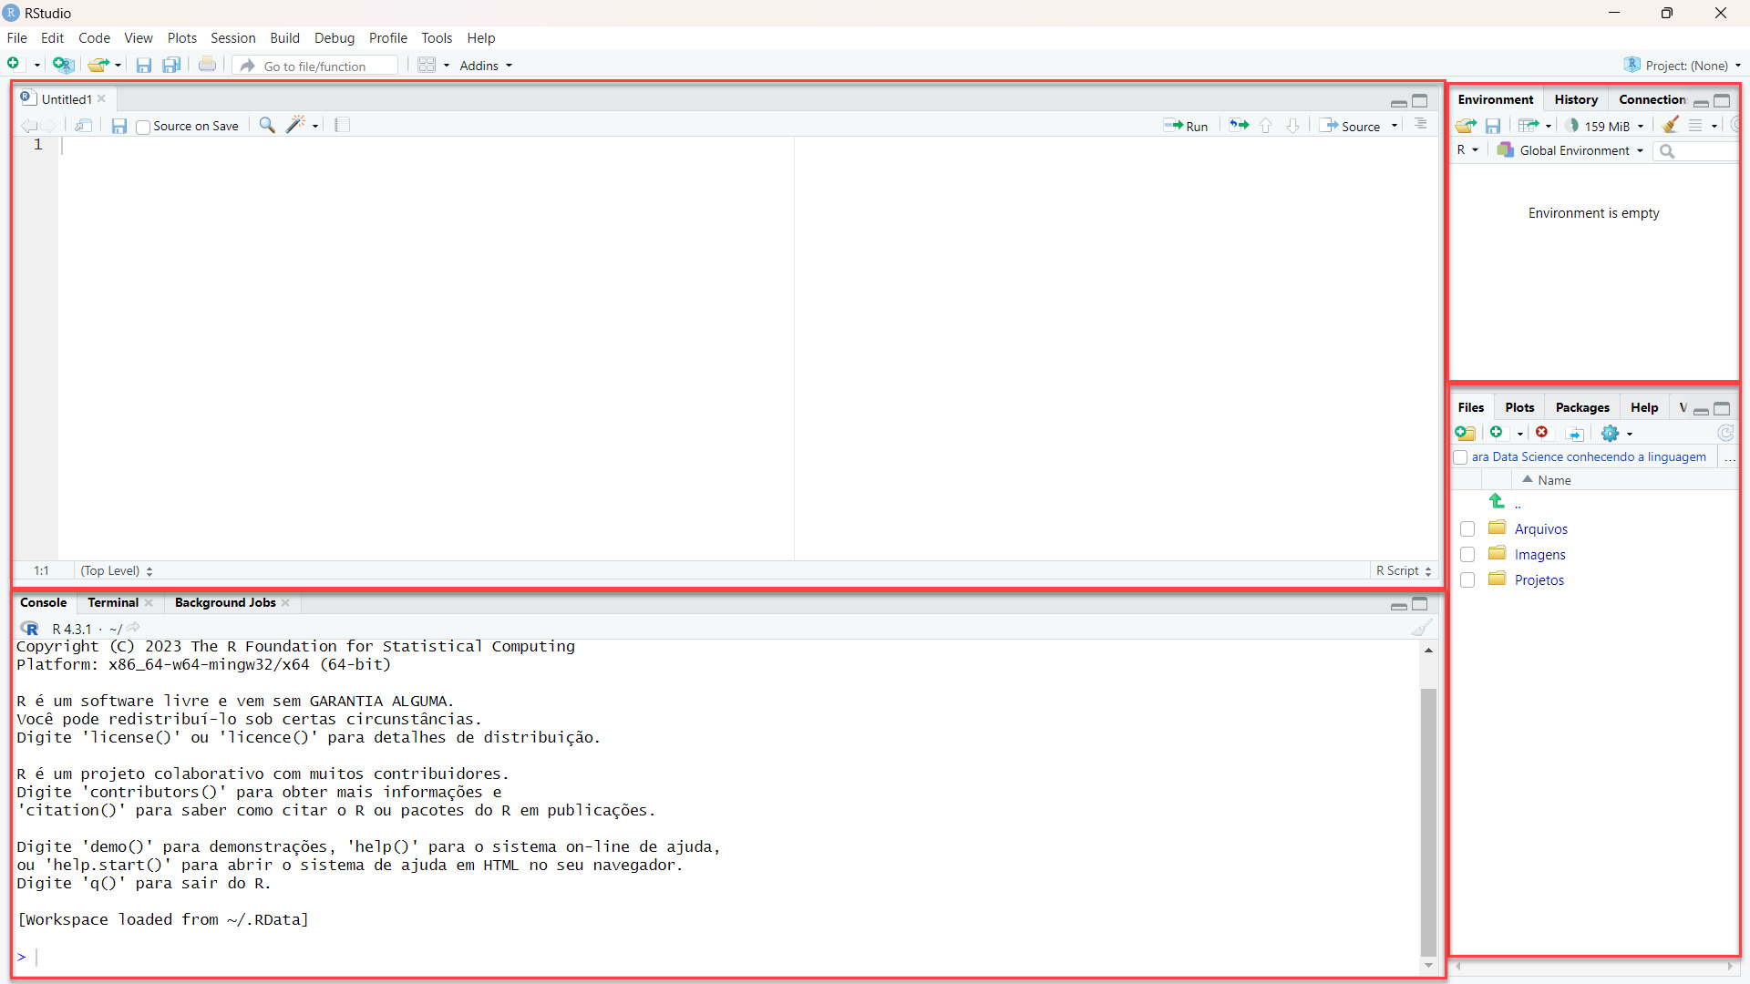The image size is (1750, 984).
Task: Expand the New File dropdown arrow
Action: pyautogui.click(x=37, y=66)
